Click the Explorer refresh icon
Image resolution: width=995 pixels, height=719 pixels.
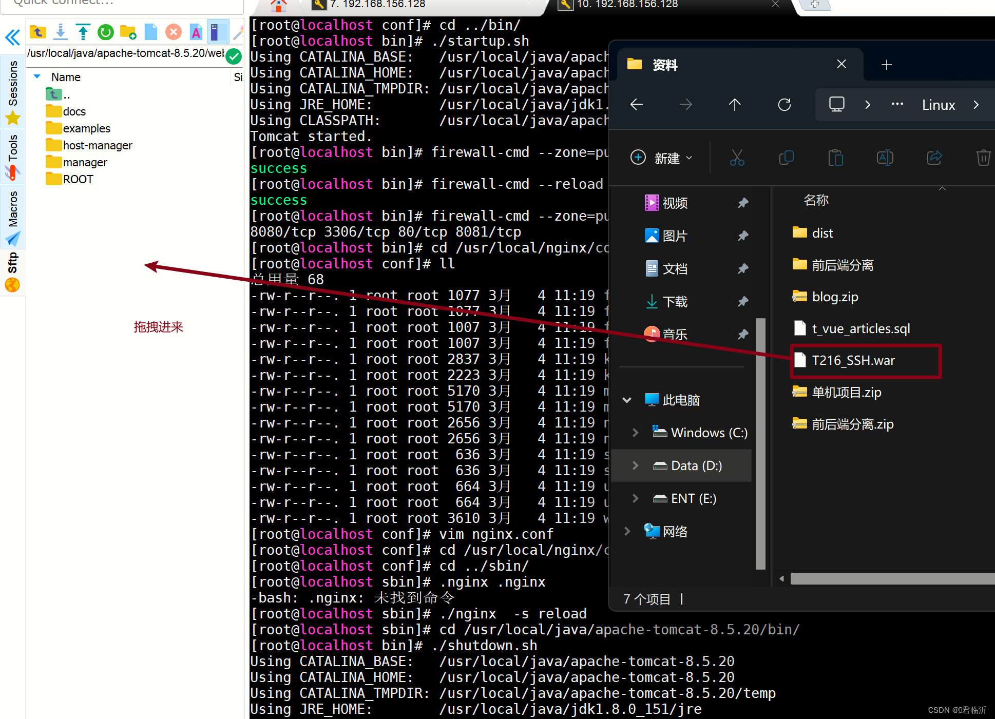coord(784,105)
